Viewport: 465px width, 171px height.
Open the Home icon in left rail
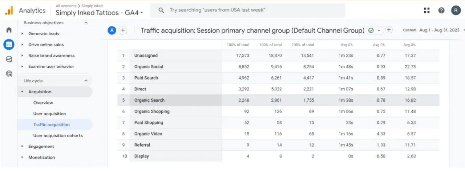[x=9, y=30]
